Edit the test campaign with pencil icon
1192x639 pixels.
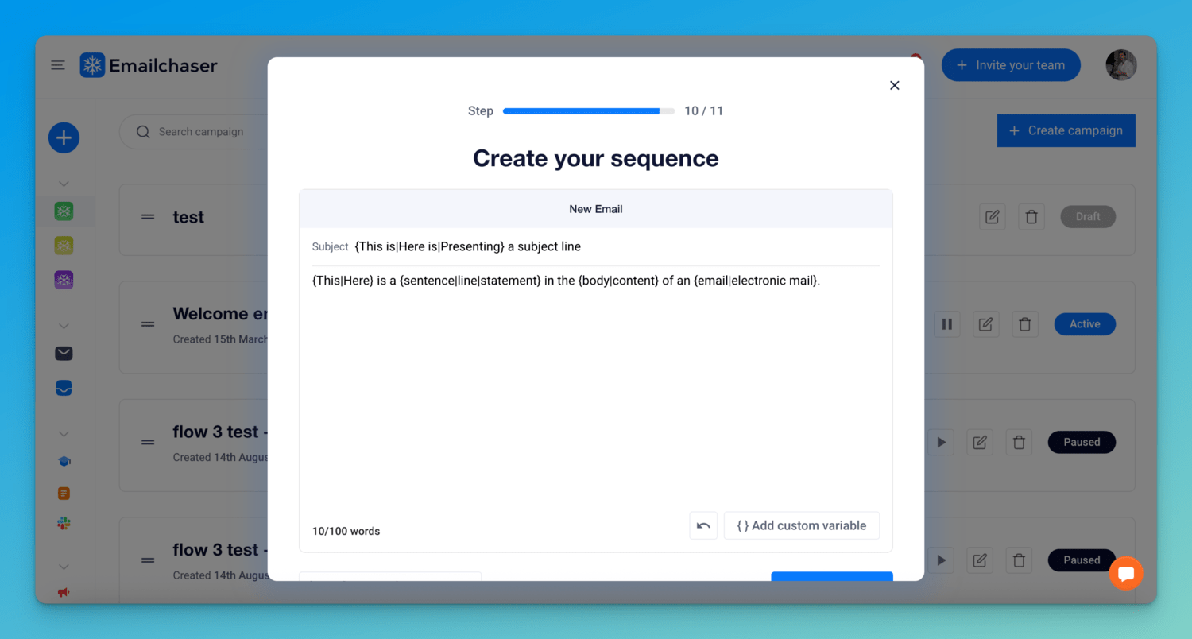(x=993, y=216)
